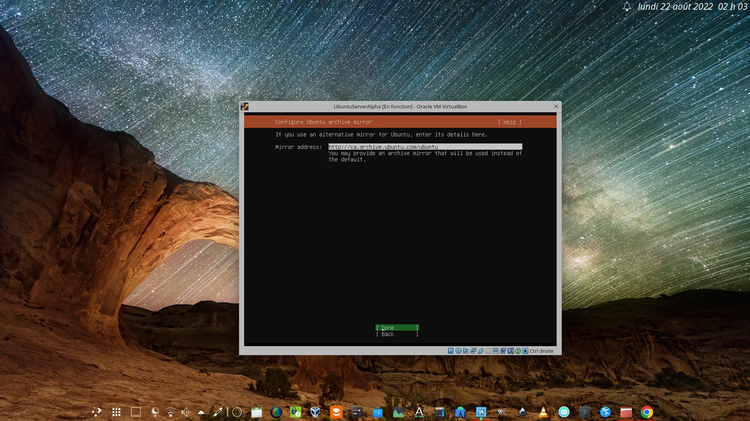
Task: Click the VirtualBox window title bar icon
Action: click(244, 107)
